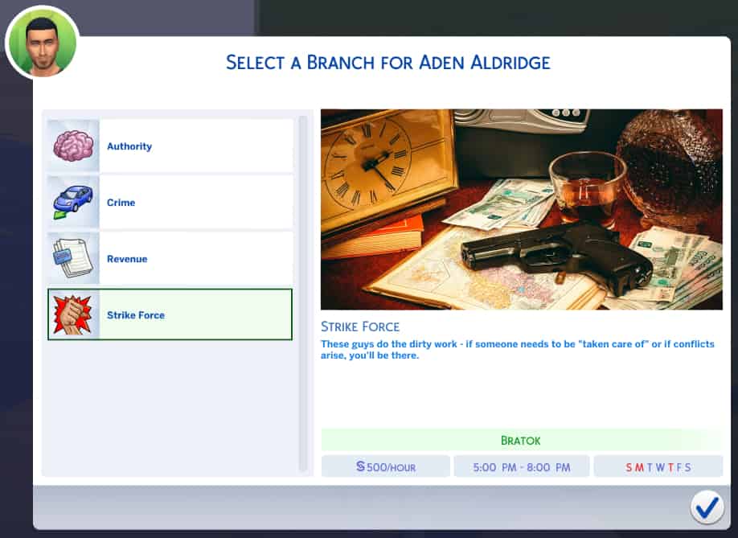738x538 pixels.
Task: Click the Strike Force preview image
Action: (521, 209)
